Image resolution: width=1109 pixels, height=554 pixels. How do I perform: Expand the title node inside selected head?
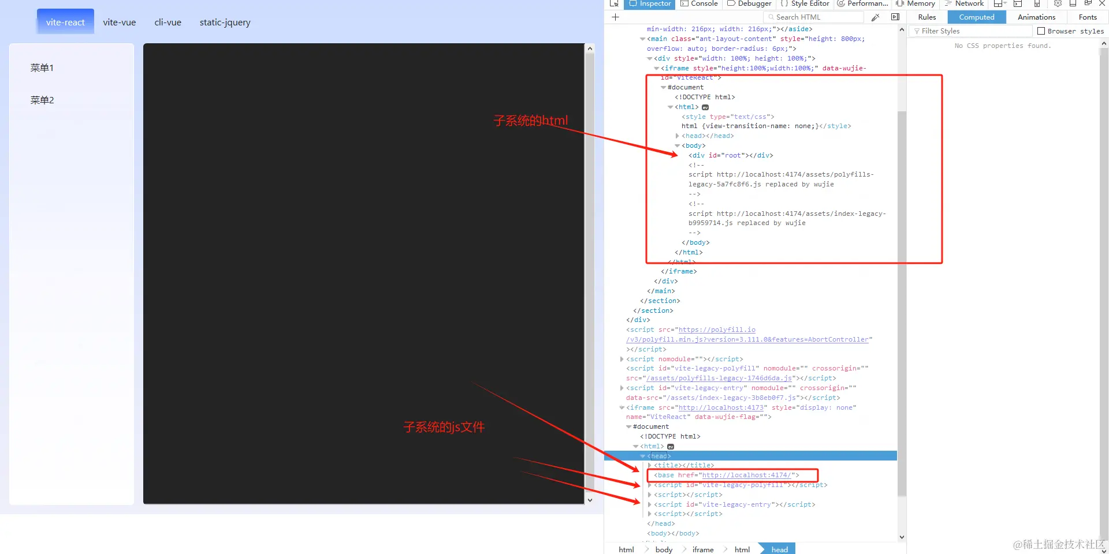(649, 466)
